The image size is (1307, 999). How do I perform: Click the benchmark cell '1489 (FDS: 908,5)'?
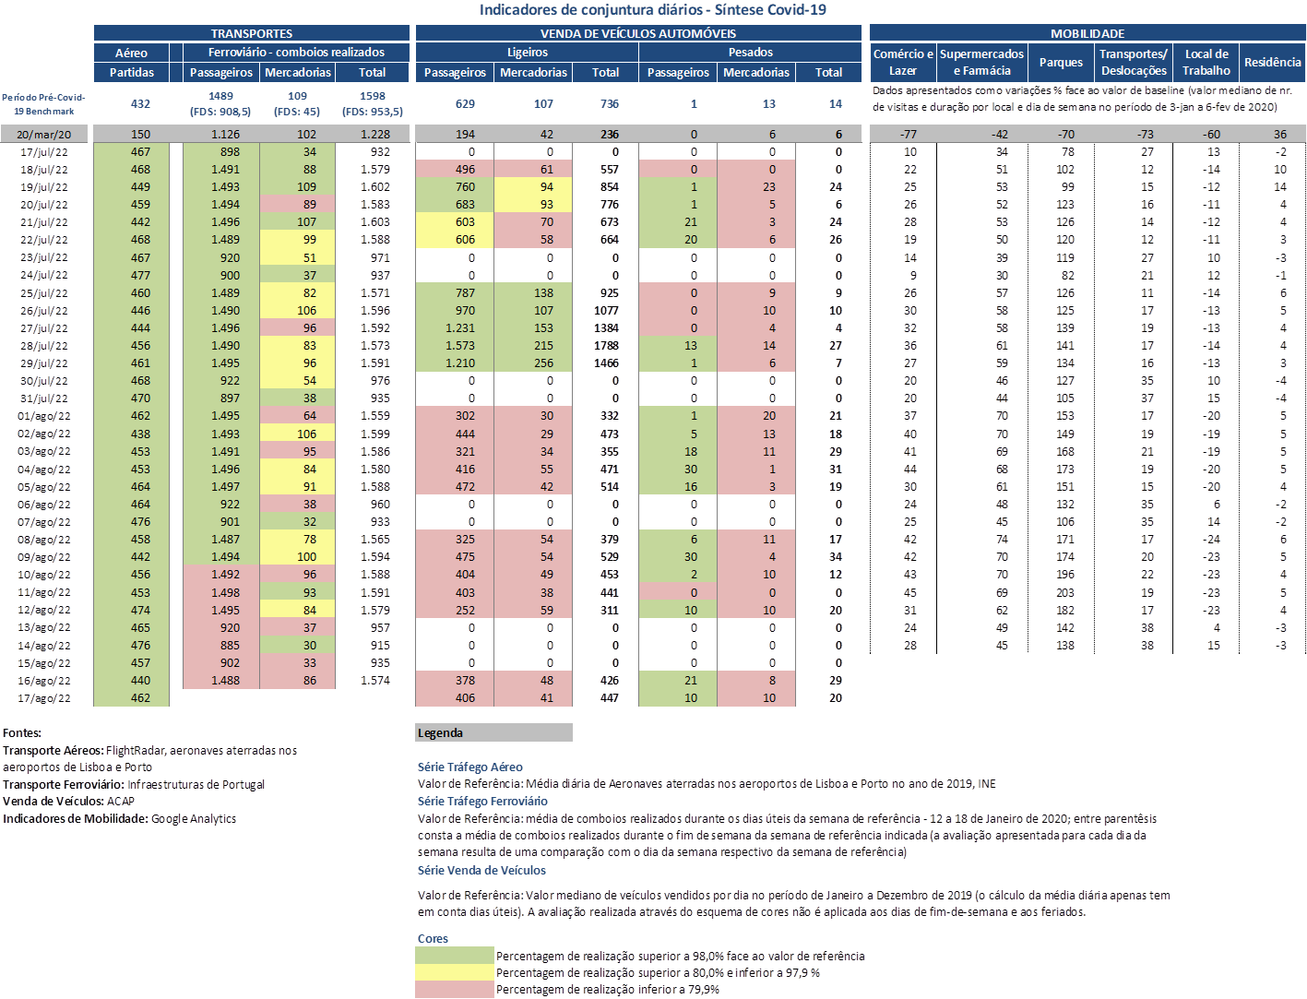coord(220,103)
